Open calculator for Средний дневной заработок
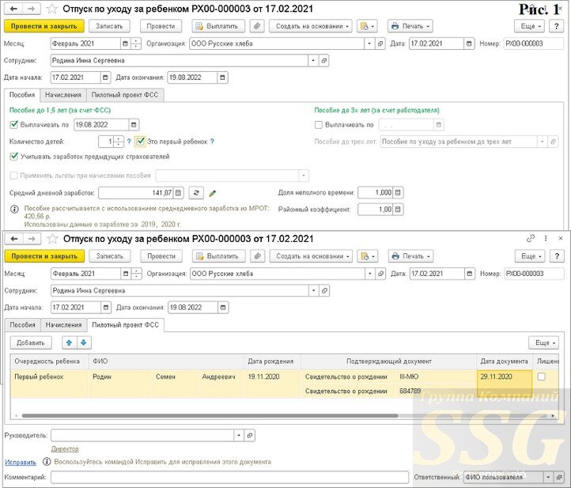Image resolution: width=571 pixels, height=488 pixels. click(x=178, y=193)
